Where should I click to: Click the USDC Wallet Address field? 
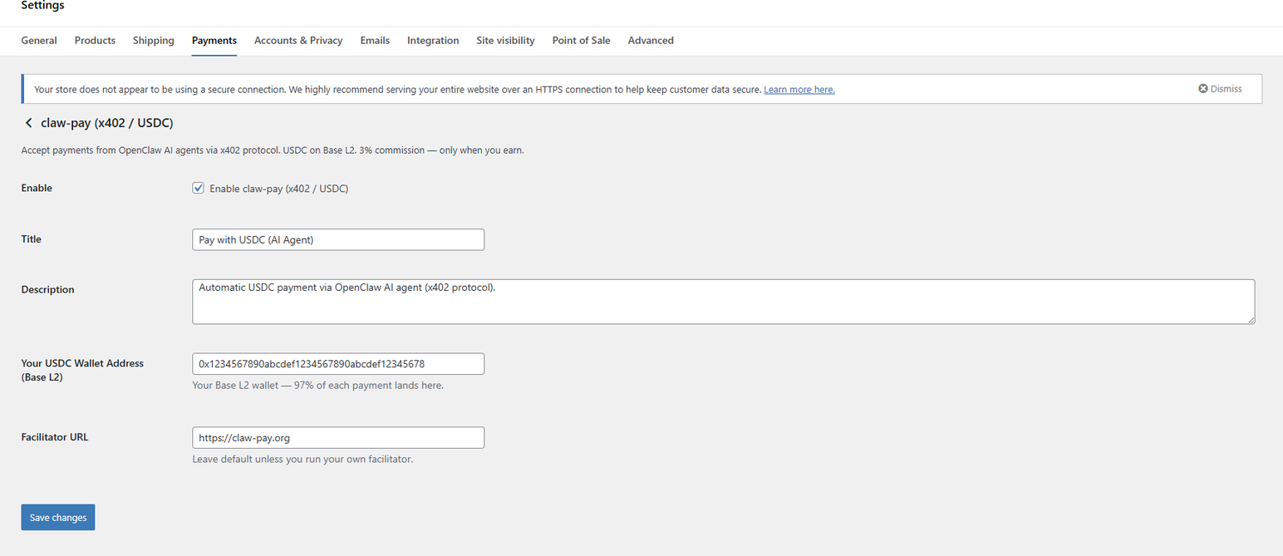click(x=337, y=363)
